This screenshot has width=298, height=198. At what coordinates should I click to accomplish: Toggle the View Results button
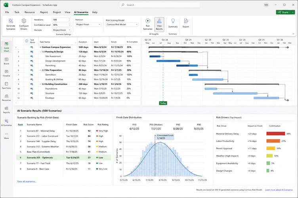[x=159, y=24]
